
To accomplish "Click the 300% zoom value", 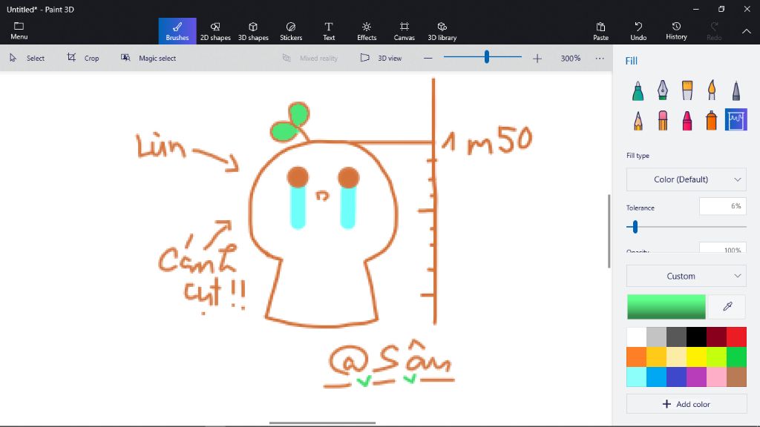I will point(571,58).
